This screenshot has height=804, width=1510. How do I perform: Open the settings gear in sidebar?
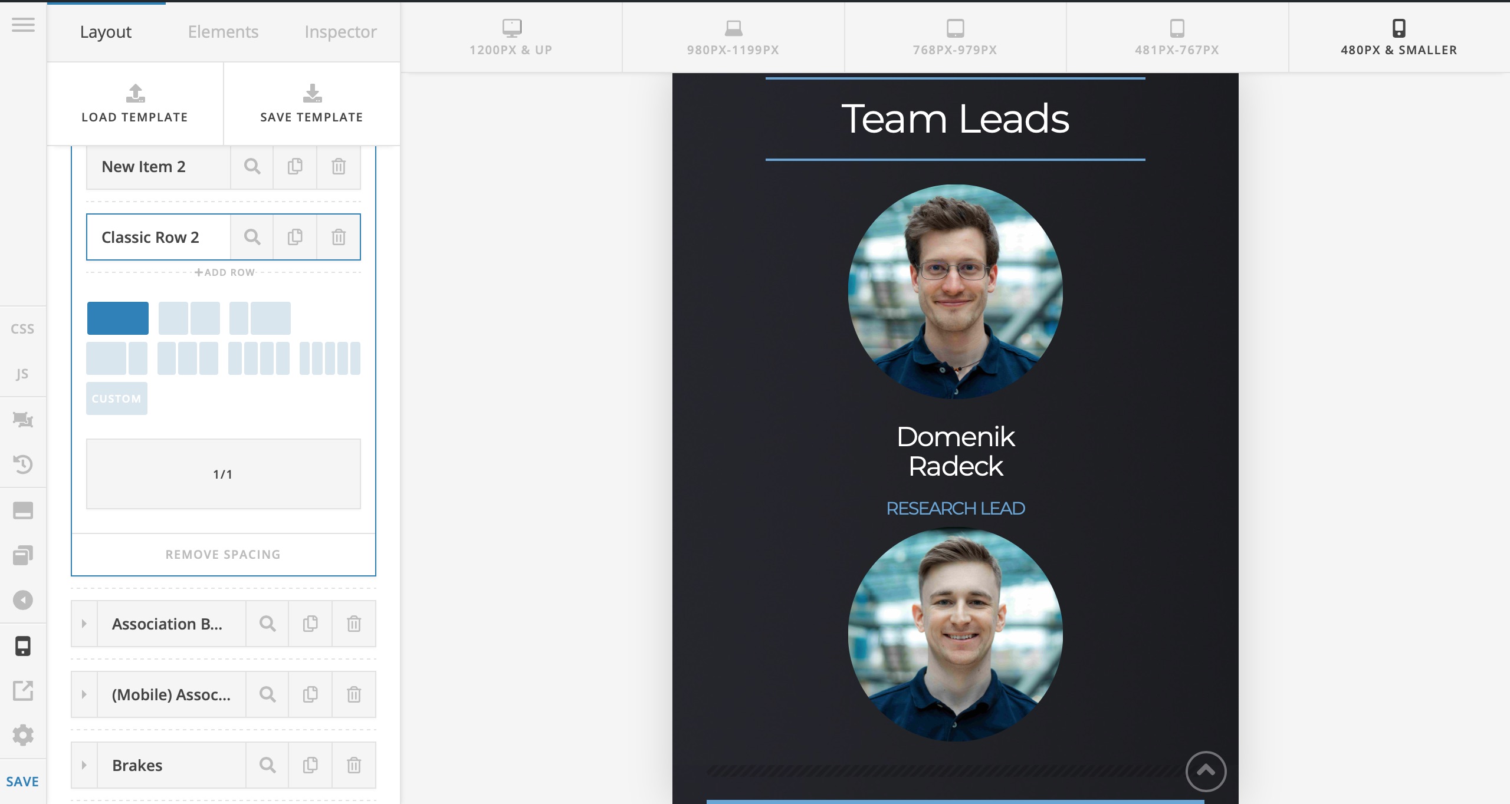[x=23, y=735]
